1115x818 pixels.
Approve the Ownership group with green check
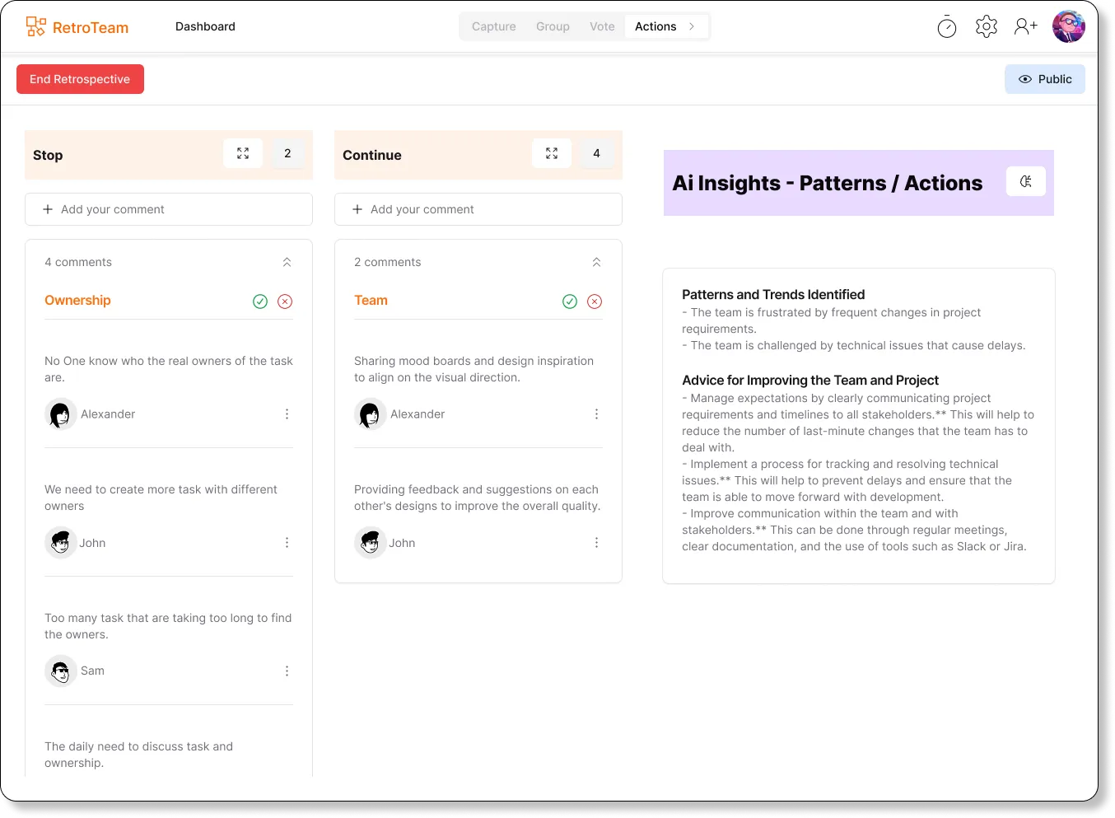(x=260, y=301)
